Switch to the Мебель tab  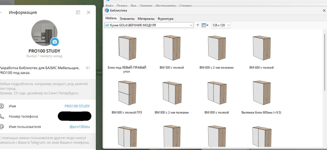[111, 18]
